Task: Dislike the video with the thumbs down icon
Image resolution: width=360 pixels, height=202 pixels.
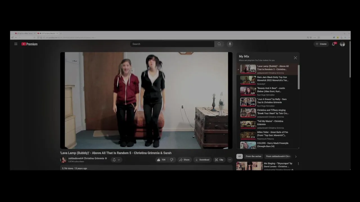Action: 172,160
